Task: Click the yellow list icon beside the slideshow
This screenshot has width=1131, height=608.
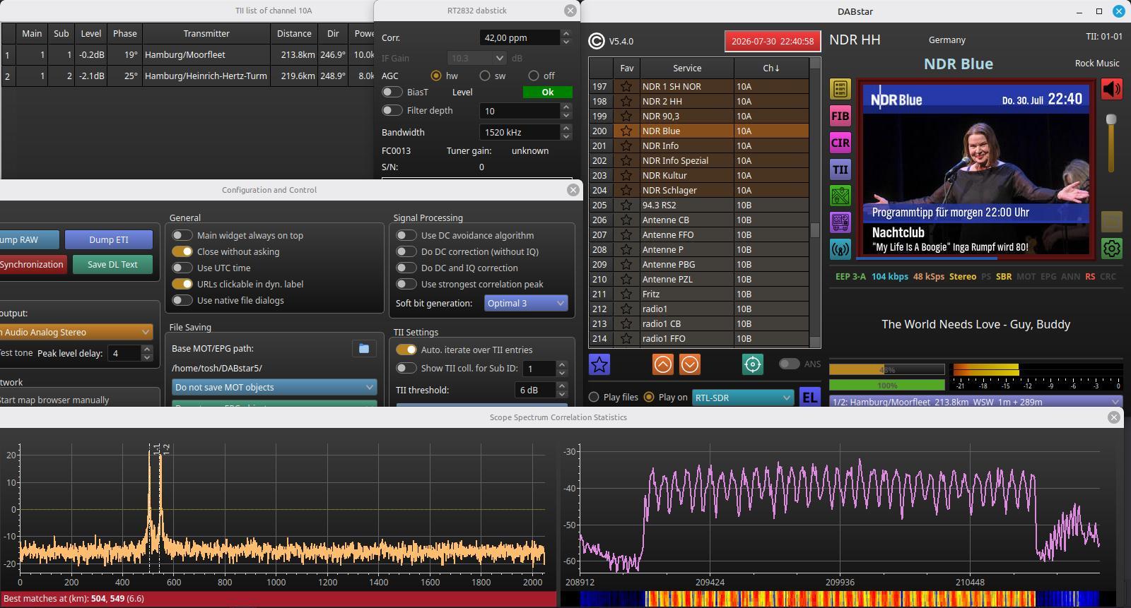Action: pos(840,89)
